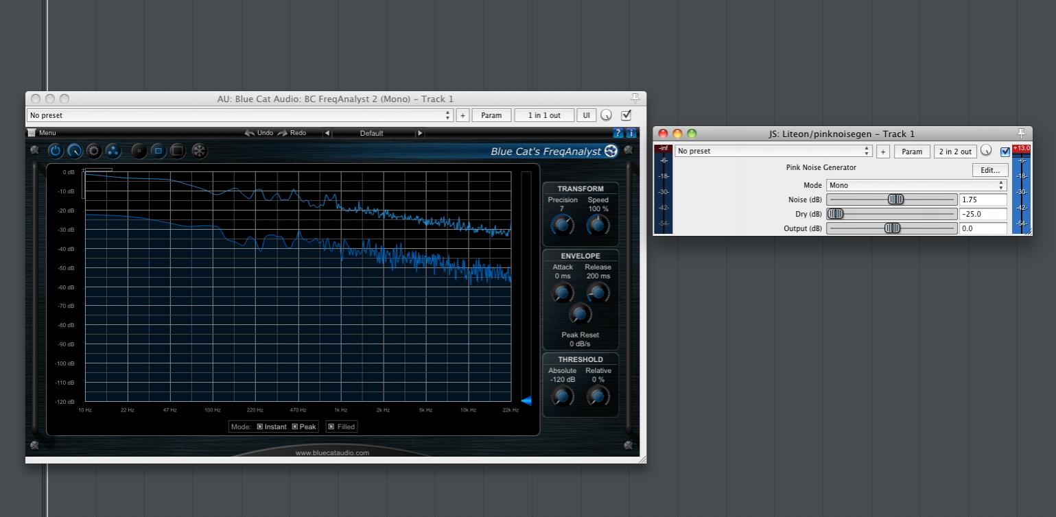Click the pin icon on FreqAnalyst window
The width and height of the screenshot is (1056, 517).
point(635,99)
